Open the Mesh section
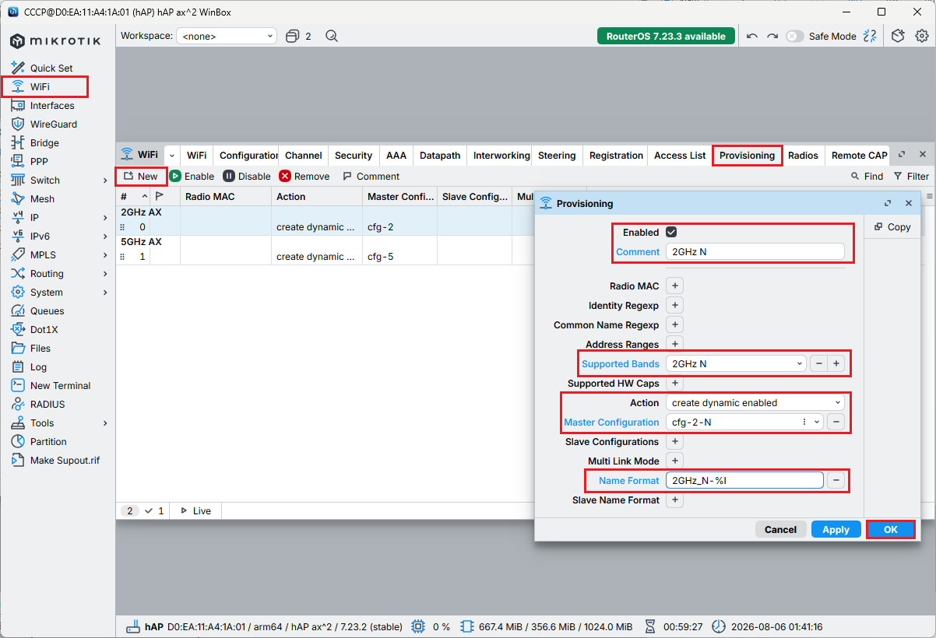Screen dimensions: 936x638 [x=42, y=199]
